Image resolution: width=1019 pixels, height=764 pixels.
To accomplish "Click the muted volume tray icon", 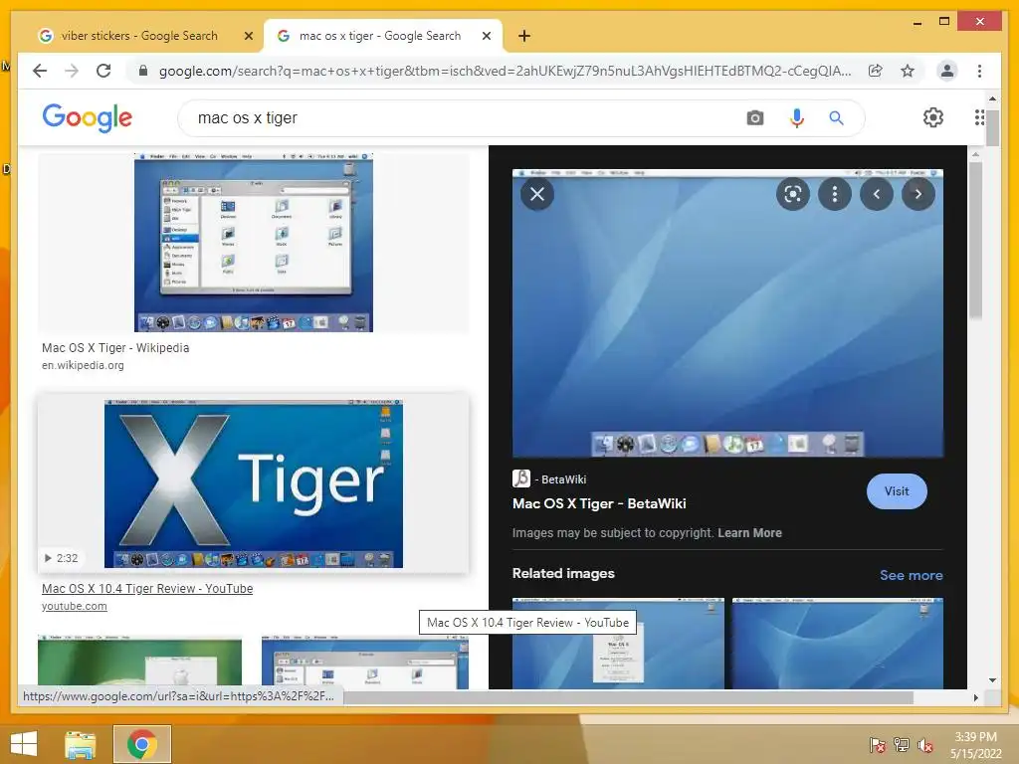I will coord(924,744).
